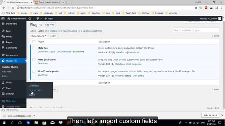Open the Windows Start menu
This screenshot has height=126, width=225.
pyautogui.click(x=4, y=122)
